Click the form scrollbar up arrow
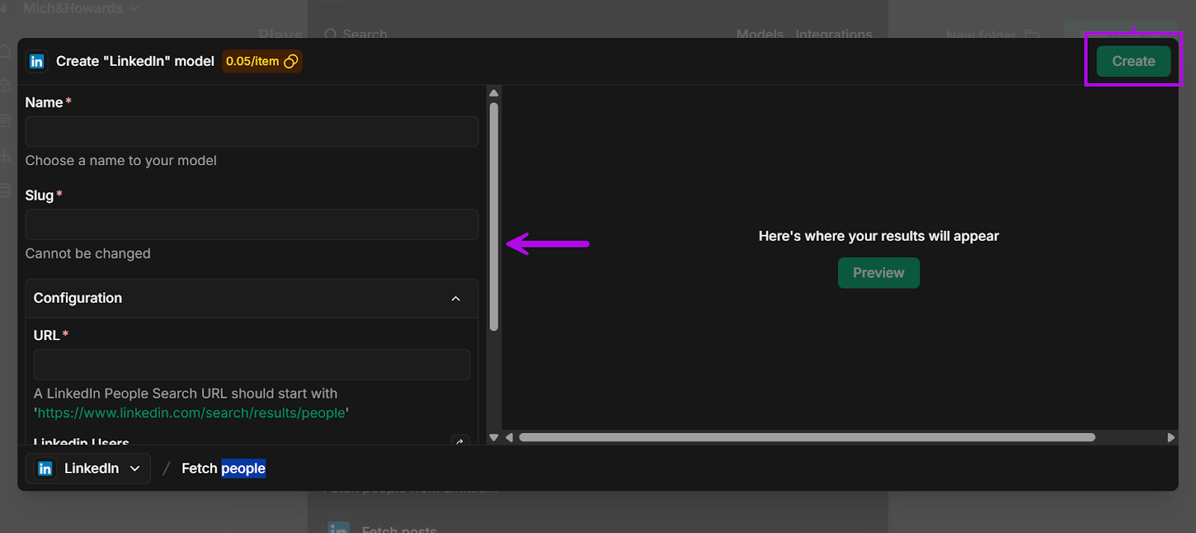The image size is (1196, 533). [493, 93]
